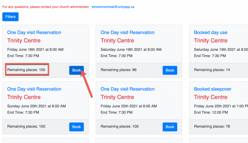Open the One Day visit Reservation title for Friday June 25th
The image size is (248, 143).
128,89
